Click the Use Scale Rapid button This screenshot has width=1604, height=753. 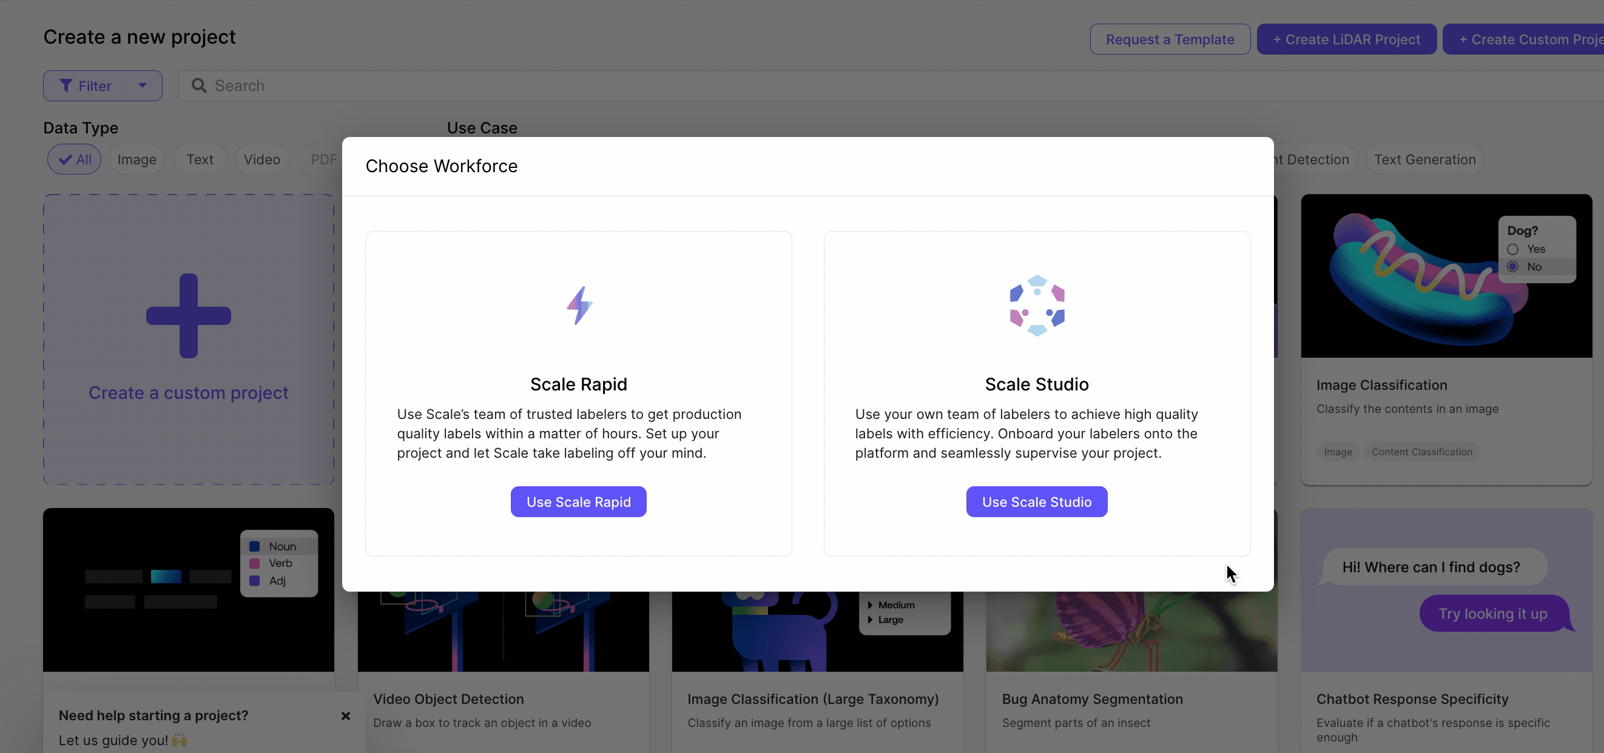[x=579, y=501]
